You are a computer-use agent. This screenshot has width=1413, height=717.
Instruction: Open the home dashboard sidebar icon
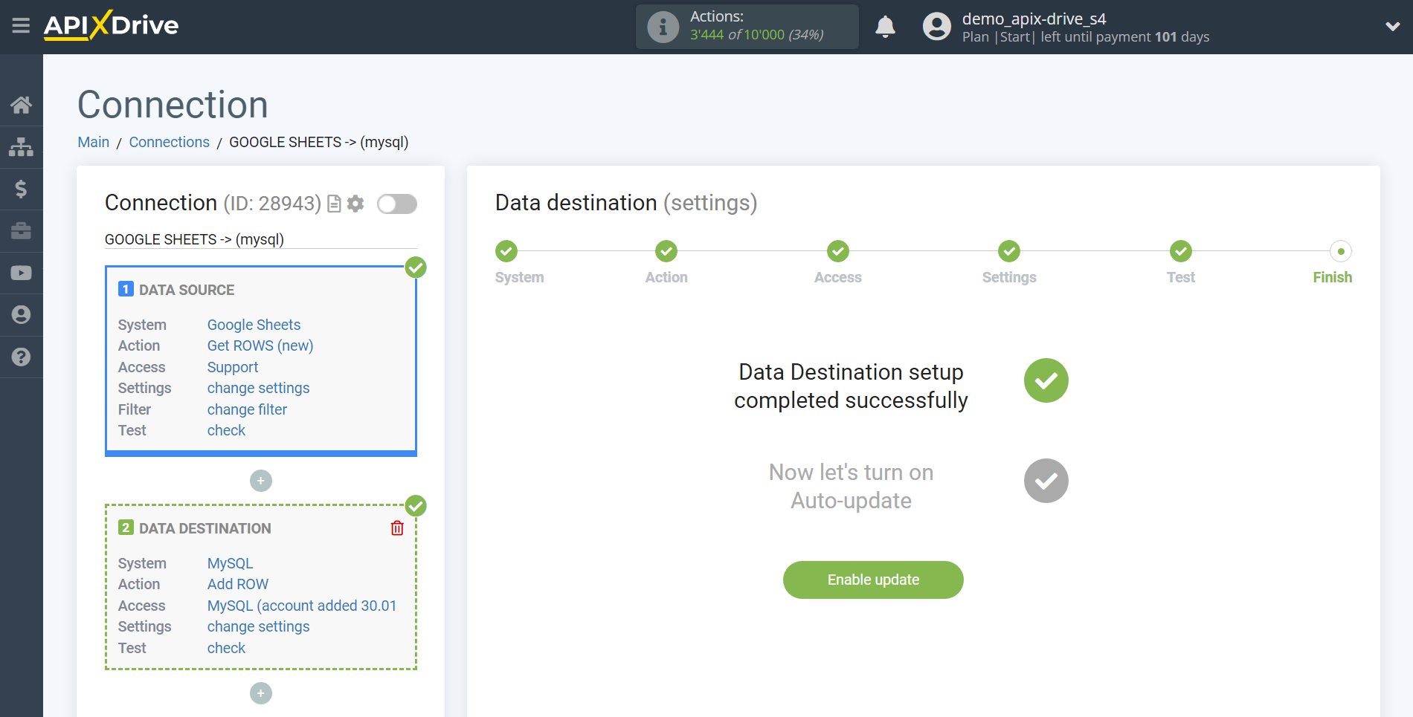point(21,105)
